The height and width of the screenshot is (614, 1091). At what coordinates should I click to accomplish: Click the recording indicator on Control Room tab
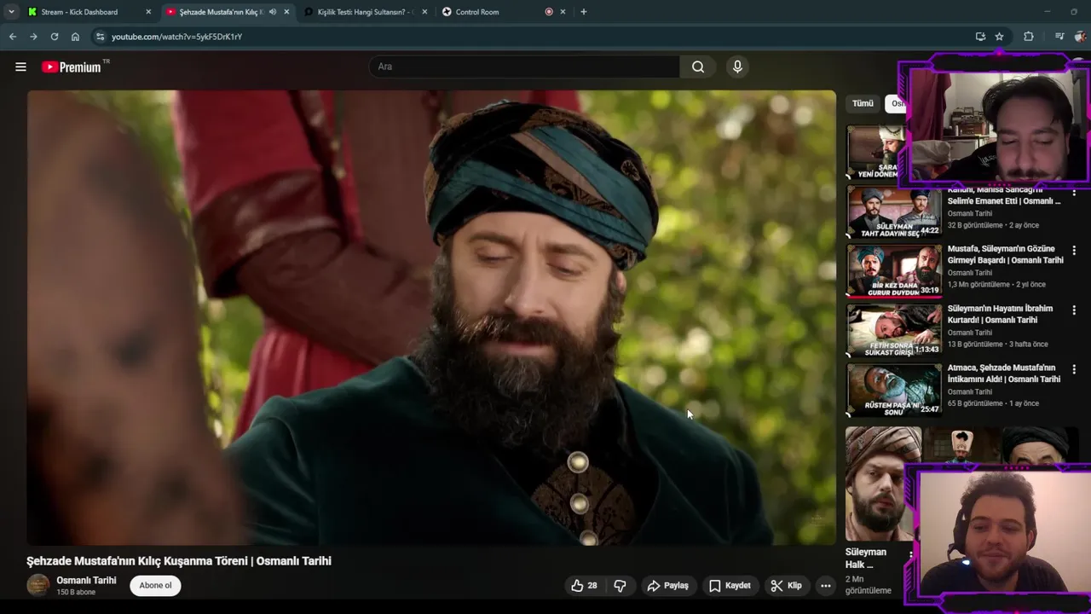click(x=549, y=12)
